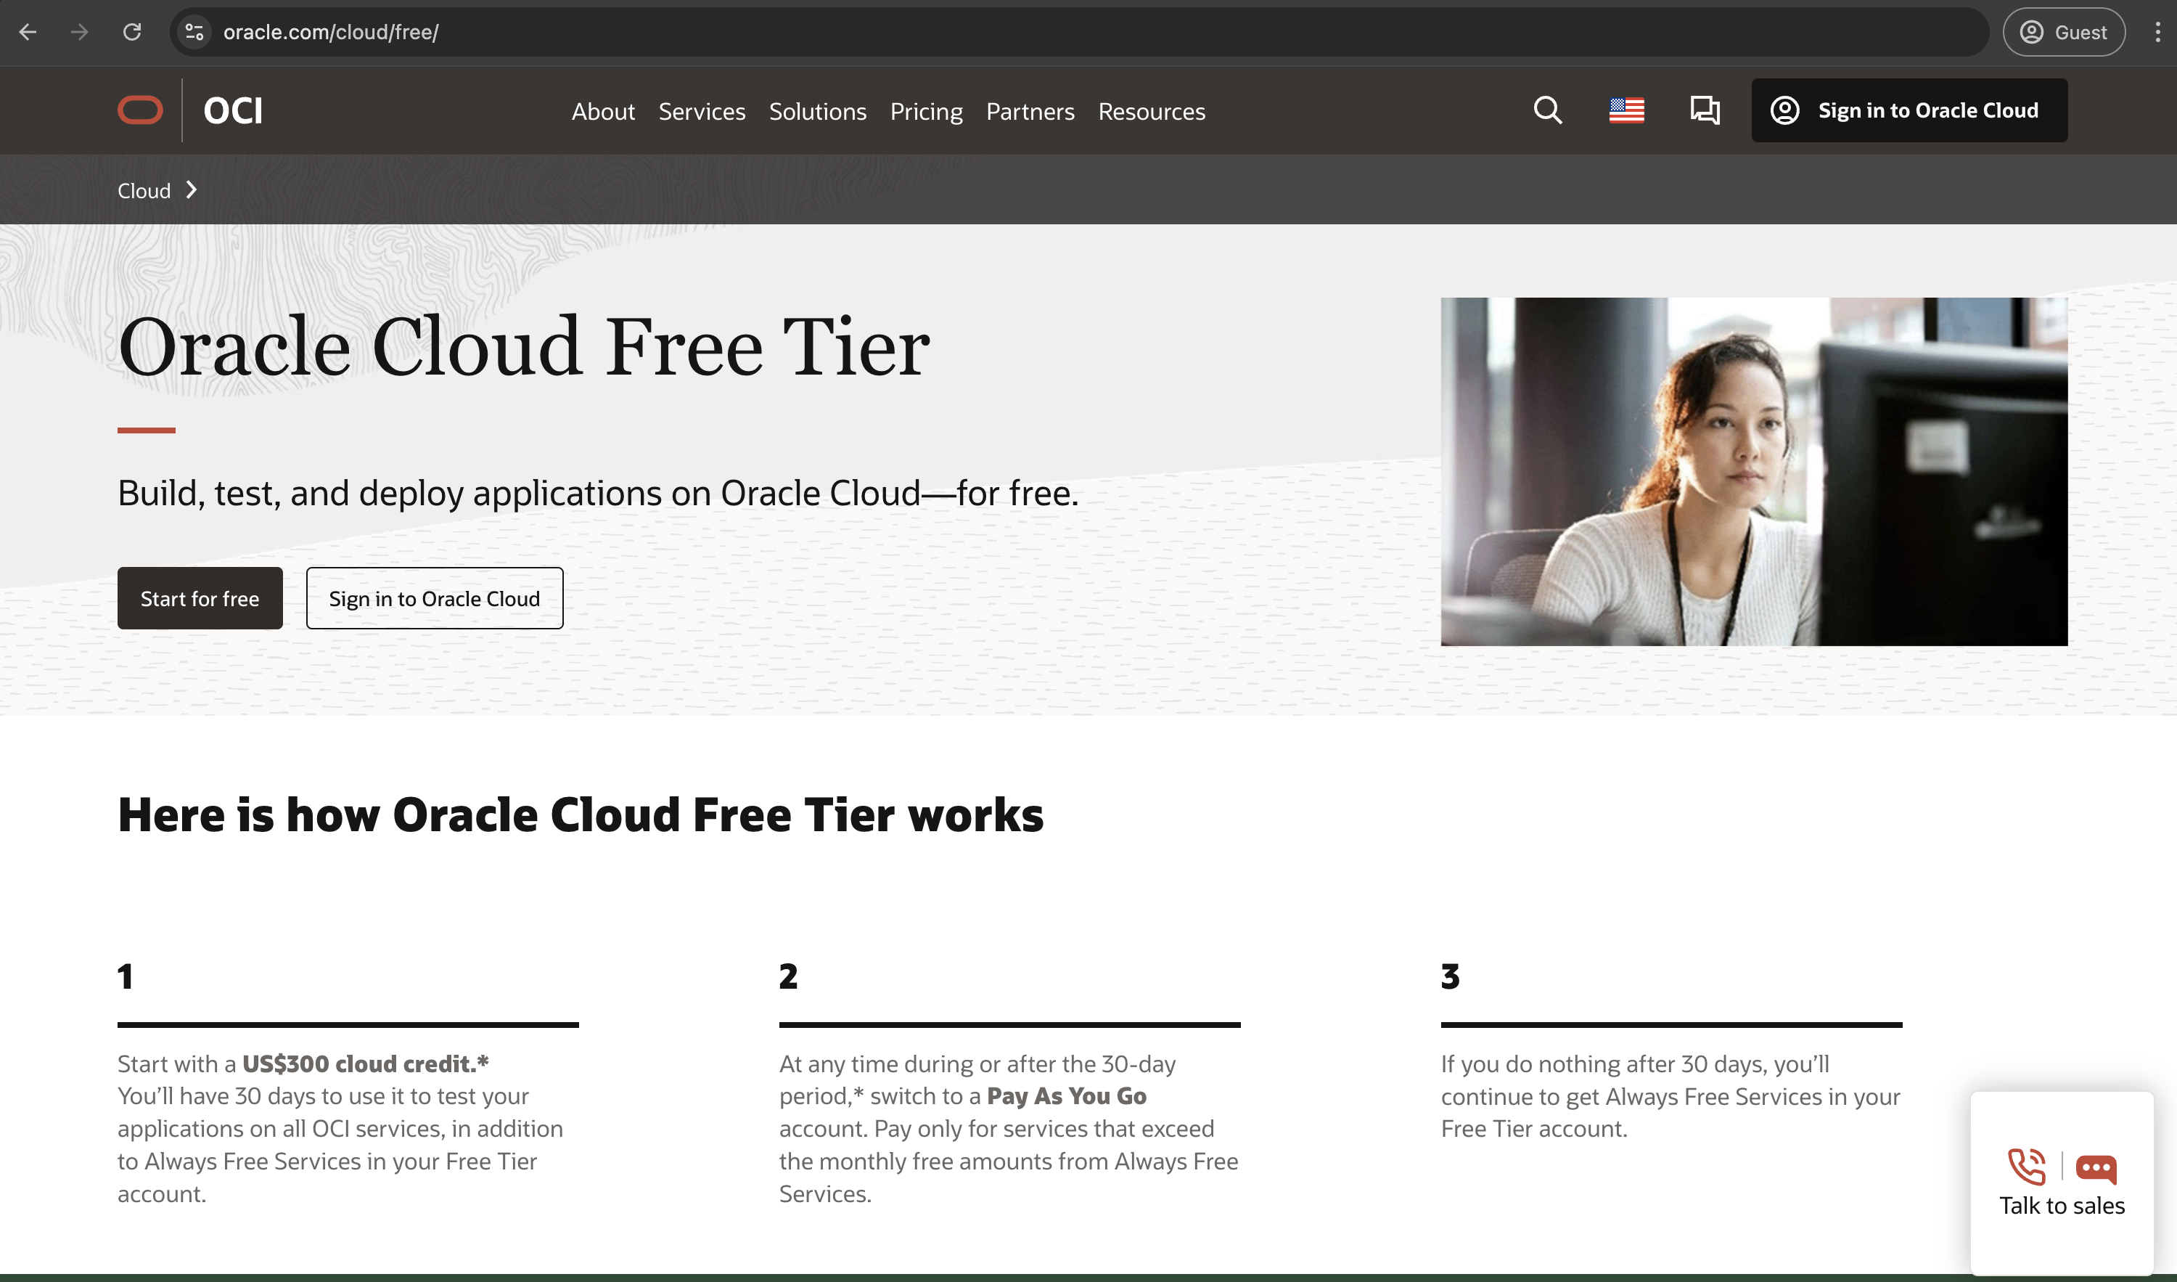Expand the Resources dropdown menu

click(1152, 110)
